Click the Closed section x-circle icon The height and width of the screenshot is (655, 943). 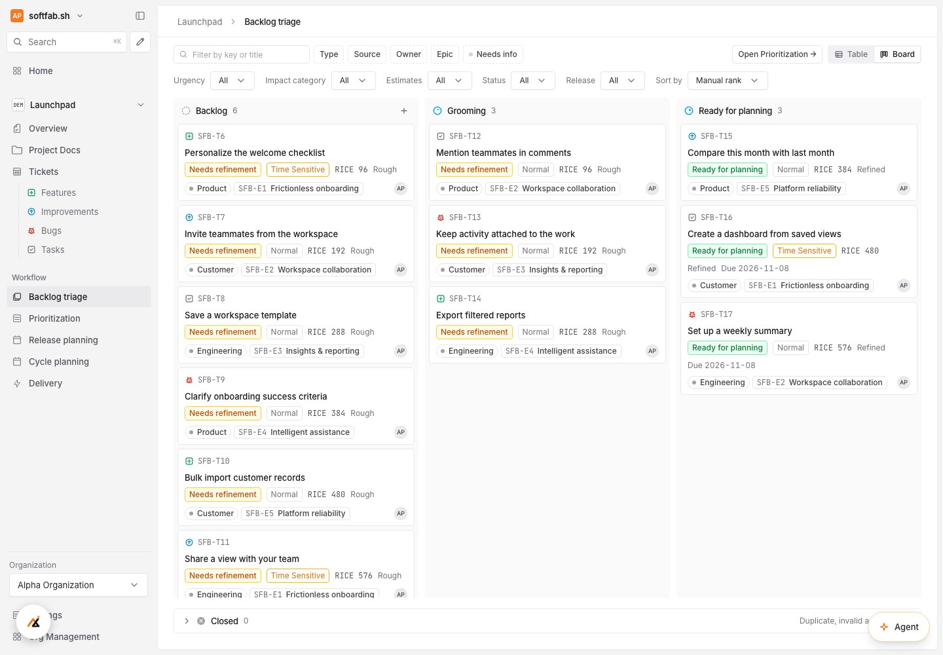(x=201, y=621)
